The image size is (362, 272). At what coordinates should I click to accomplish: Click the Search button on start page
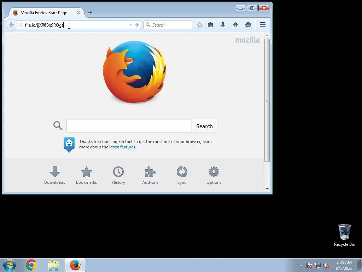click(204, 126)
